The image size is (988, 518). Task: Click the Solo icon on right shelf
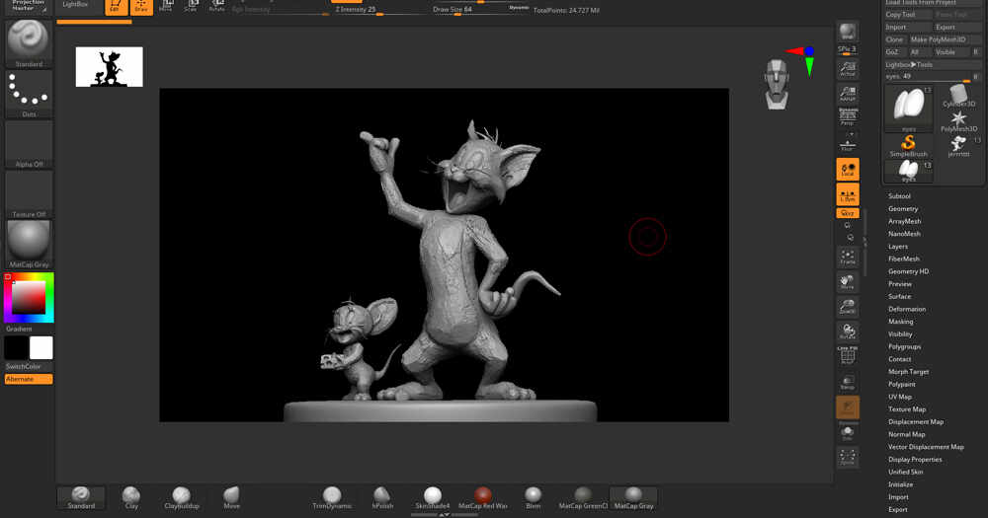pos(848,432)
